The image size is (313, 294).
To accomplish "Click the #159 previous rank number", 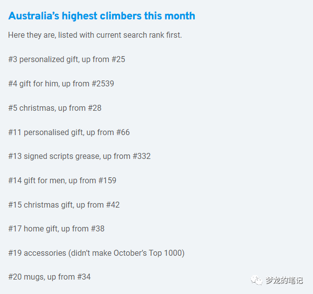I will [x=107, y=180].
